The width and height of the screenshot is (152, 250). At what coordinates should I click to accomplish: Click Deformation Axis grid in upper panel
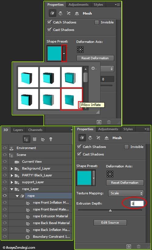pos(80,50)
